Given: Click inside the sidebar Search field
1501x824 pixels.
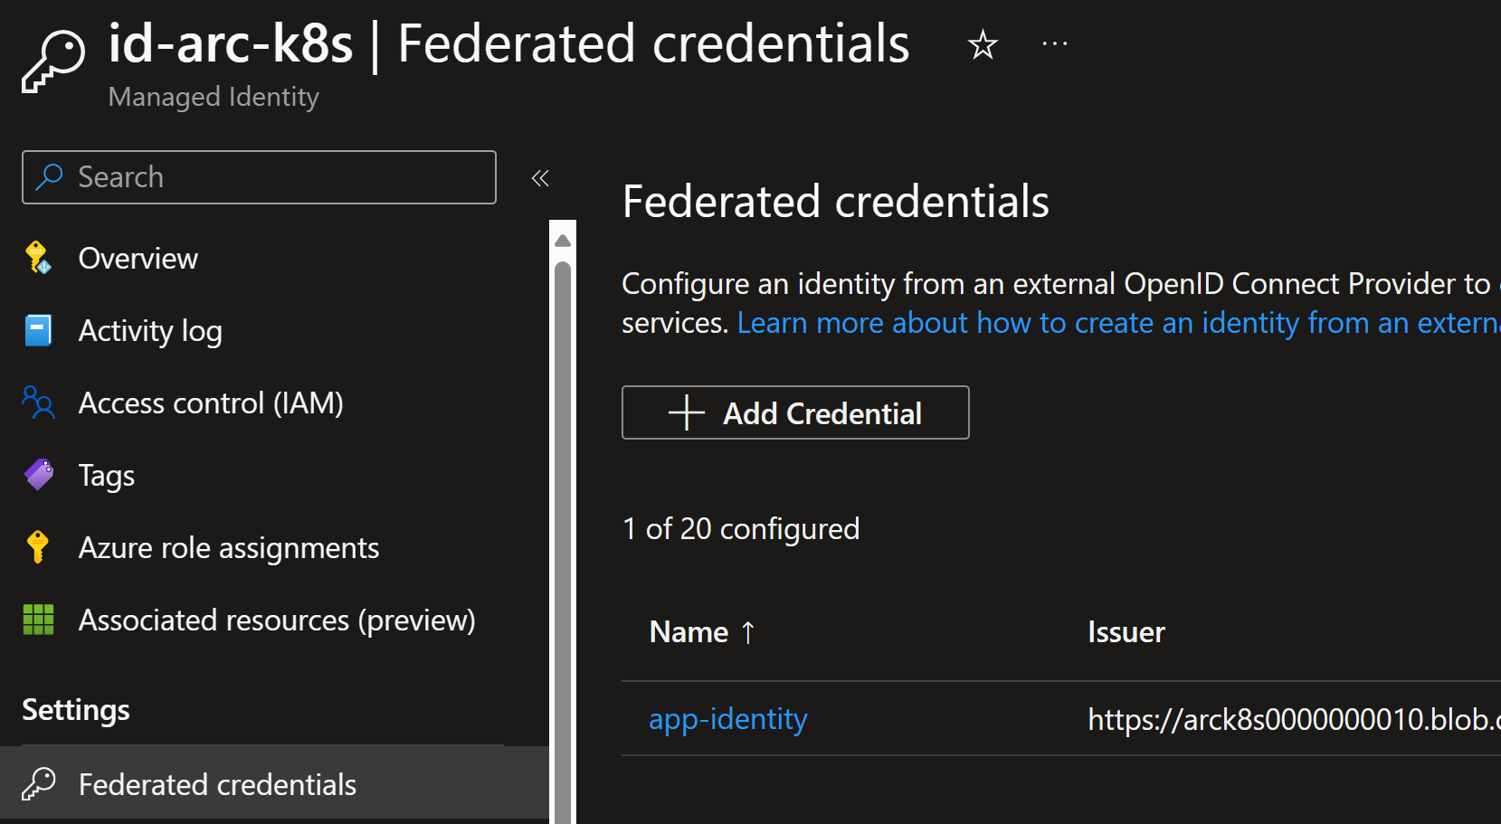Looking at the screenshot, I should pyautogui.click(x=259, y=177).
